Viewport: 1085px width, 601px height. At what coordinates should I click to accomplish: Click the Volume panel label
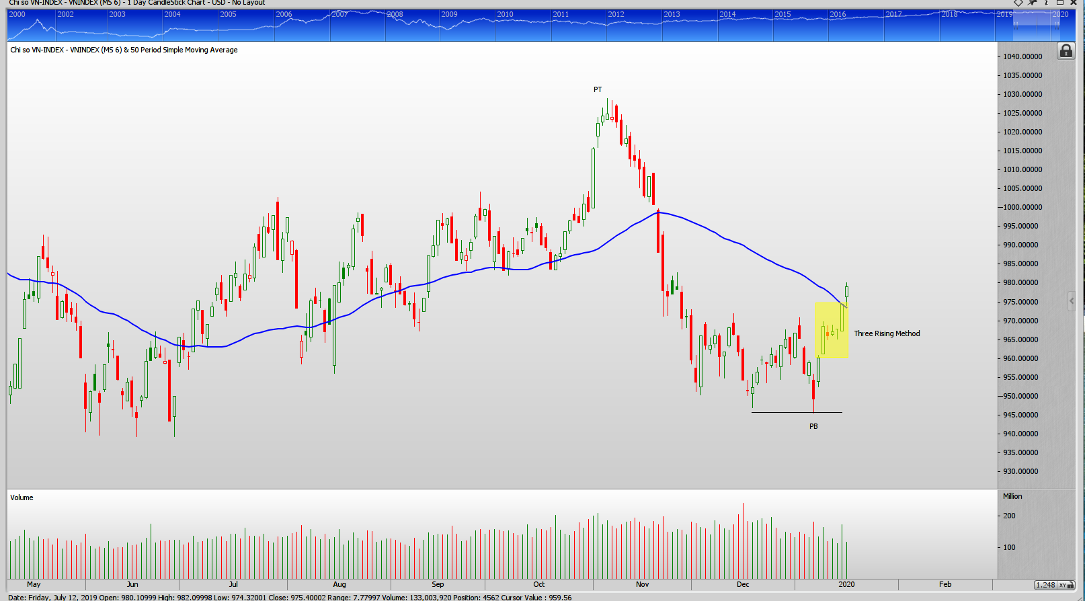[22, 497]
